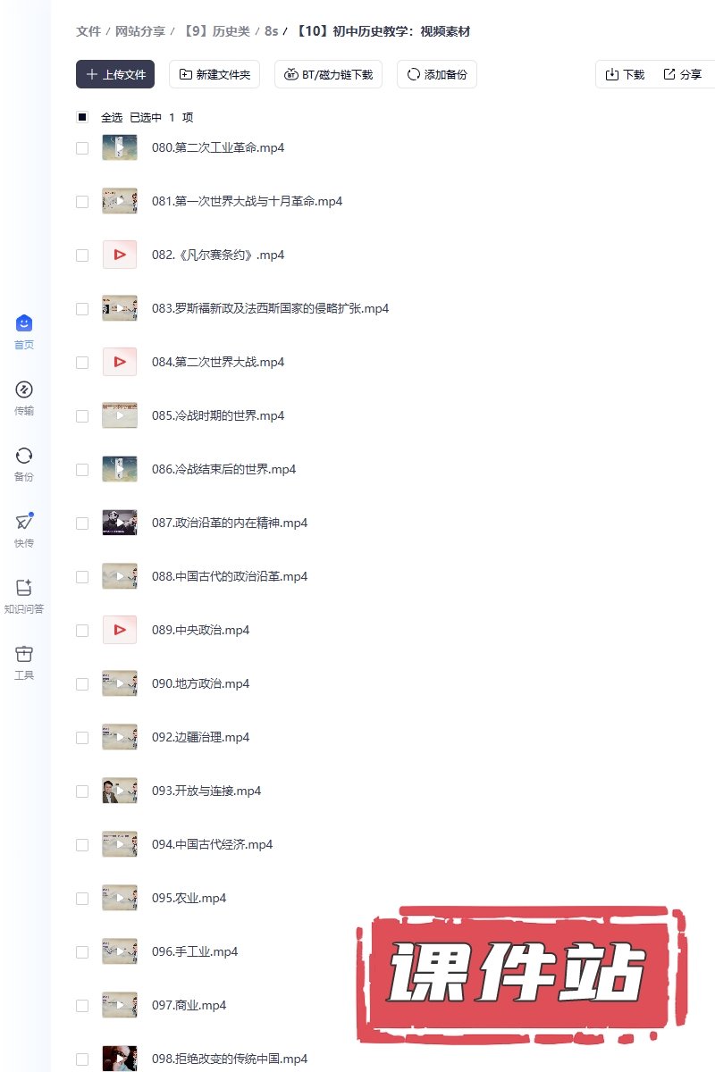Click the BT/磁力链下载 button
The image size is (715, 1072).
coord(328,74)
